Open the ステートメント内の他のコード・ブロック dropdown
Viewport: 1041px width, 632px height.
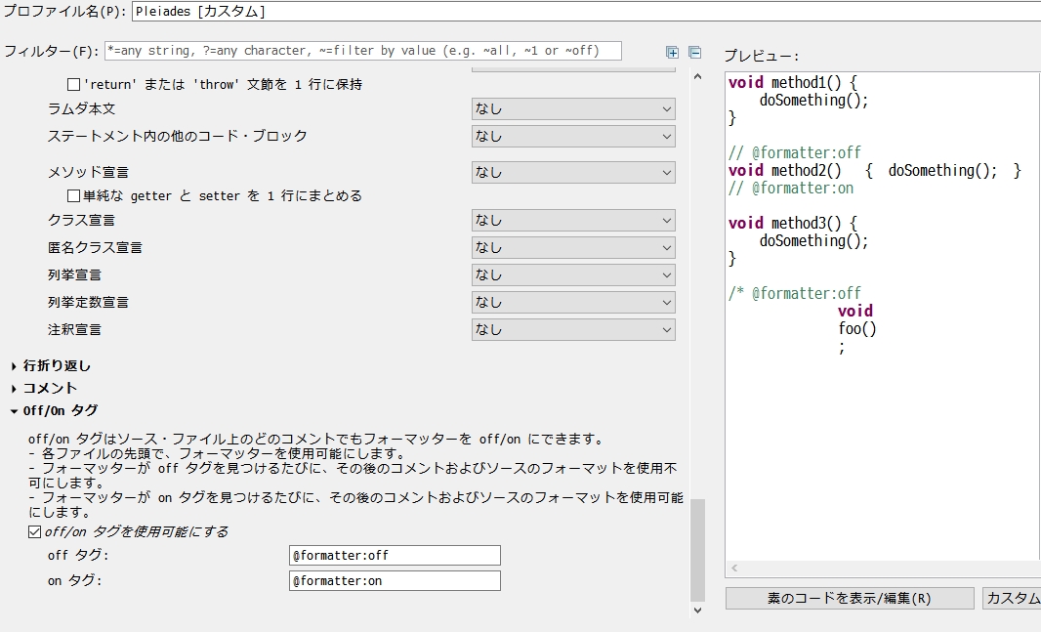[x=573, y=137]
